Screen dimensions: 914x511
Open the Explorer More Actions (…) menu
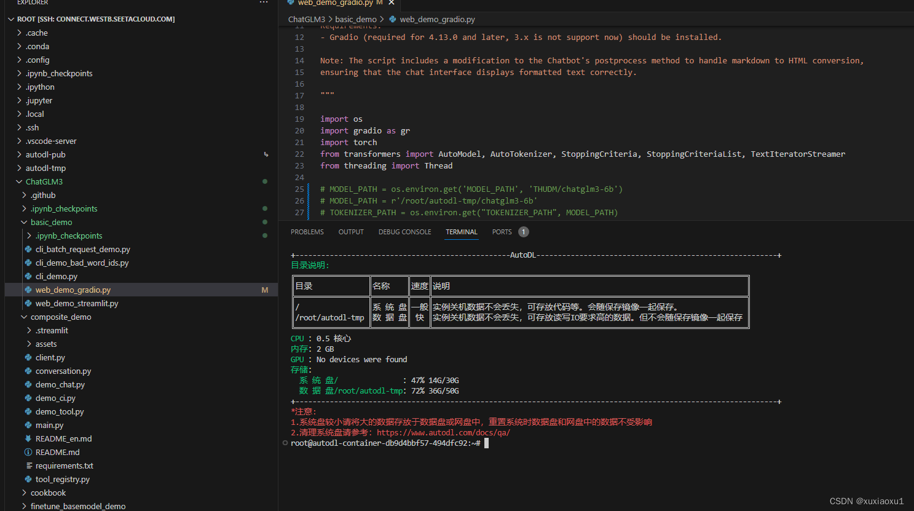pyautogui.click(x=263, y=2)
